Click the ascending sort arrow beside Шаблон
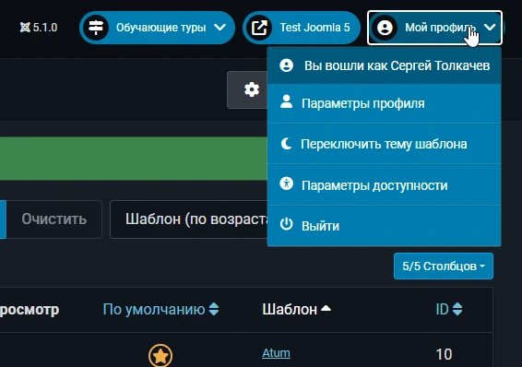 [326, 308]
